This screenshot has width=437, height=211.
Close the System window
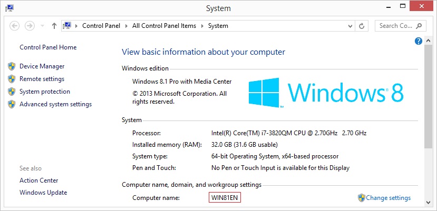(421, 6)
